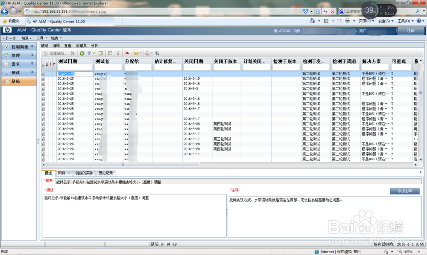Open the find/go-to defect magnifier icon

coord(158,53)
